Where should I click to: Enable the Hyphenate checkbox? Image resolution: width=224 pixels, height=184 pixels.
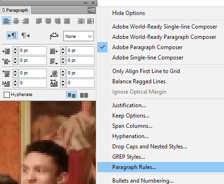point(7,95)
